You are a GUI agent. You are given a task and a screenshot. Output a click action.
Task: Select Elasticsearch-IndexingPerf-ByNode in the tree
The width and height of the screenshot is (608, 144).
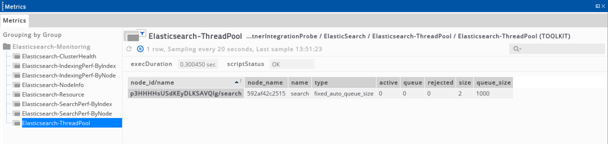69,75
